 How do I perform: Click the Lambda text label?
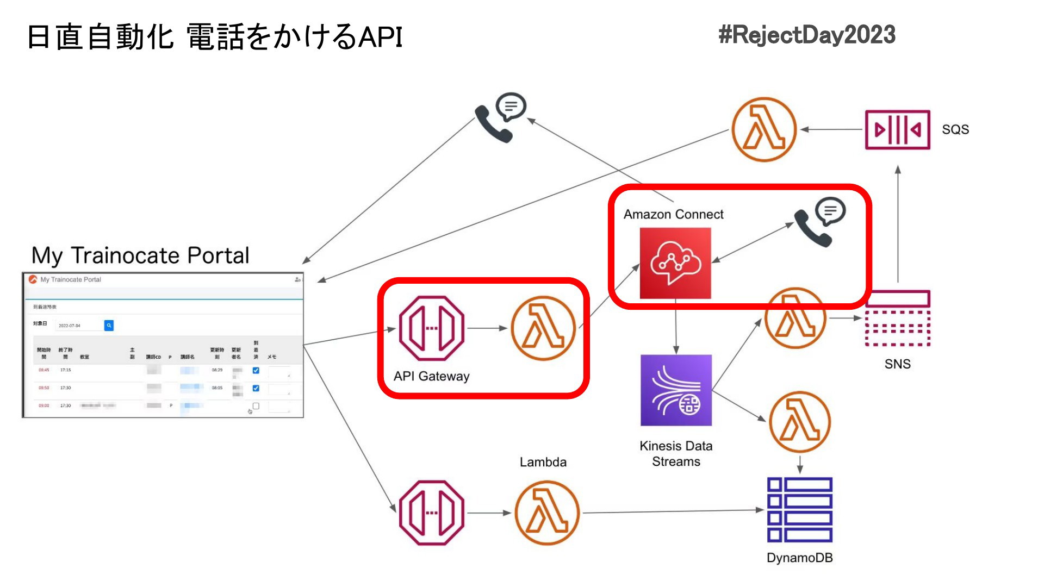click(543, 463)
